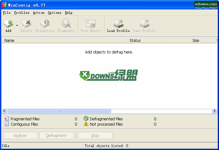Click the Fragments magnifier icon
This screenshot has width=219, height=150.
(x=66, y=23)
